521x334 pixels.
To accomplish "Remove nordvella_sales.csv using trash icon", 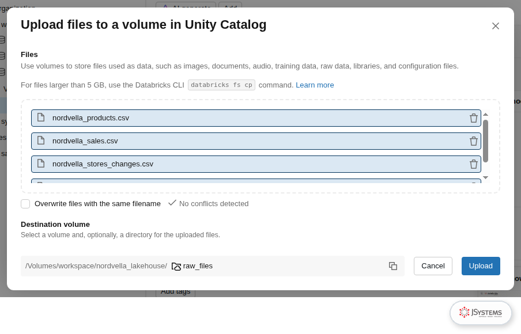I will [x=474, y=141].
